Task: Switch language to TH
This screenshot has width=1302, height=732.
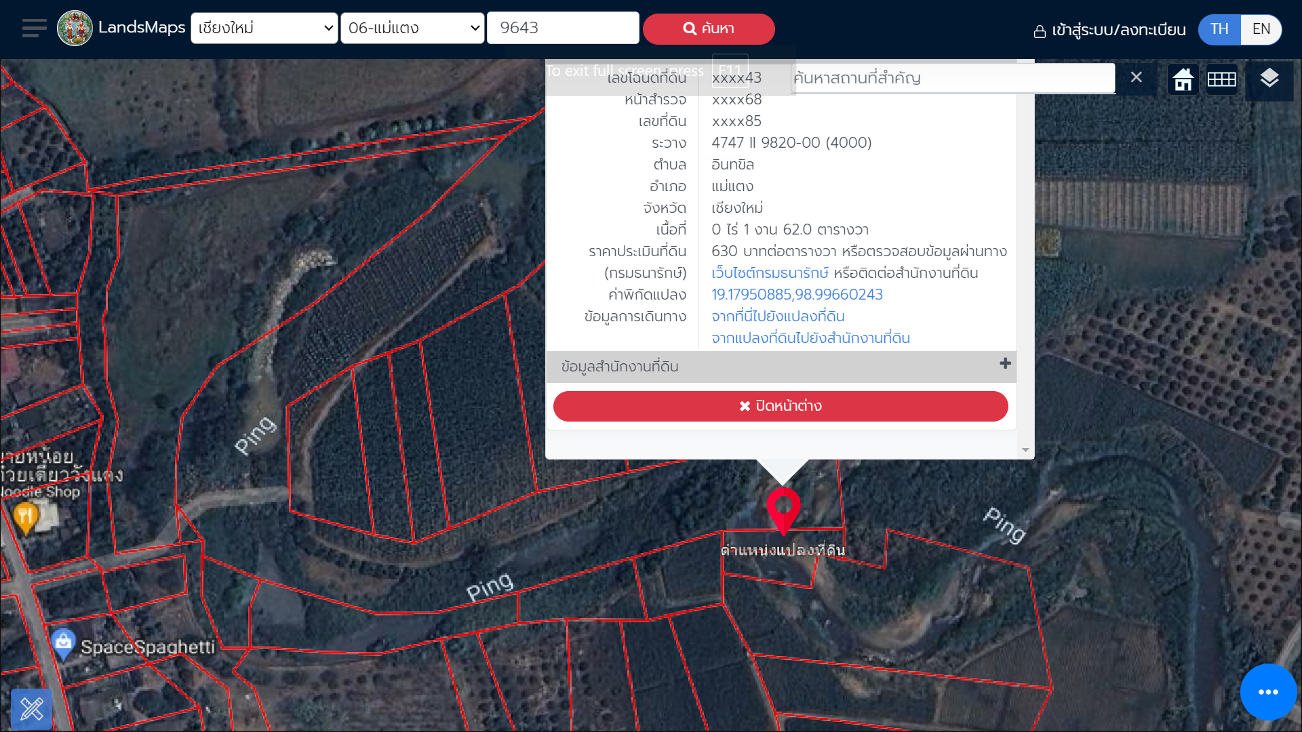Action: pyautogui.click(x=1219, y=29)
